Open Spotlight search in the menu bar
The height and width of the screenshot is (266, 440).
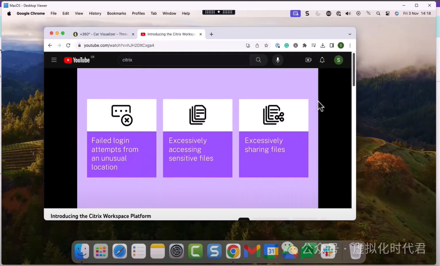378,14
